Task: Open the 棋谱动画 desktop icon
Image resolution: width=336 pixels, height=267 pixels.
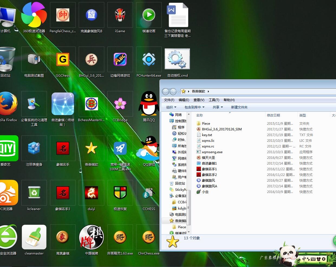Action: [149, 18]
